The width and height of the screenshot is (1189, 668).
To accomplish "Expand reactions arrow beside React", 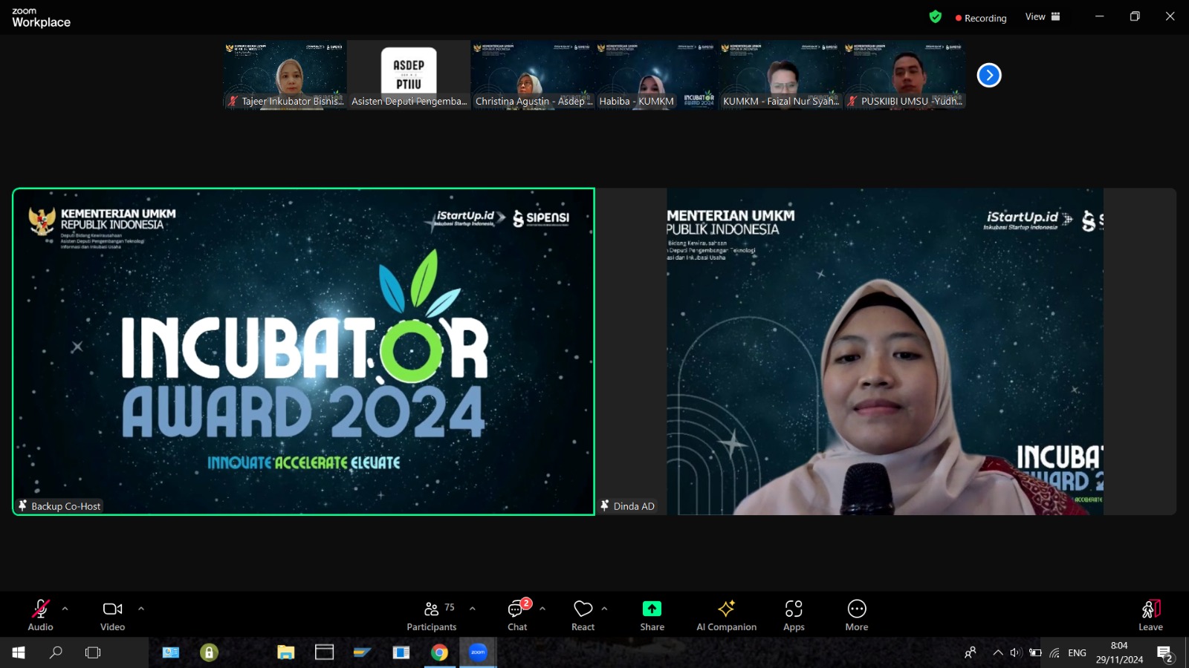I will click(x=604, y=609).
